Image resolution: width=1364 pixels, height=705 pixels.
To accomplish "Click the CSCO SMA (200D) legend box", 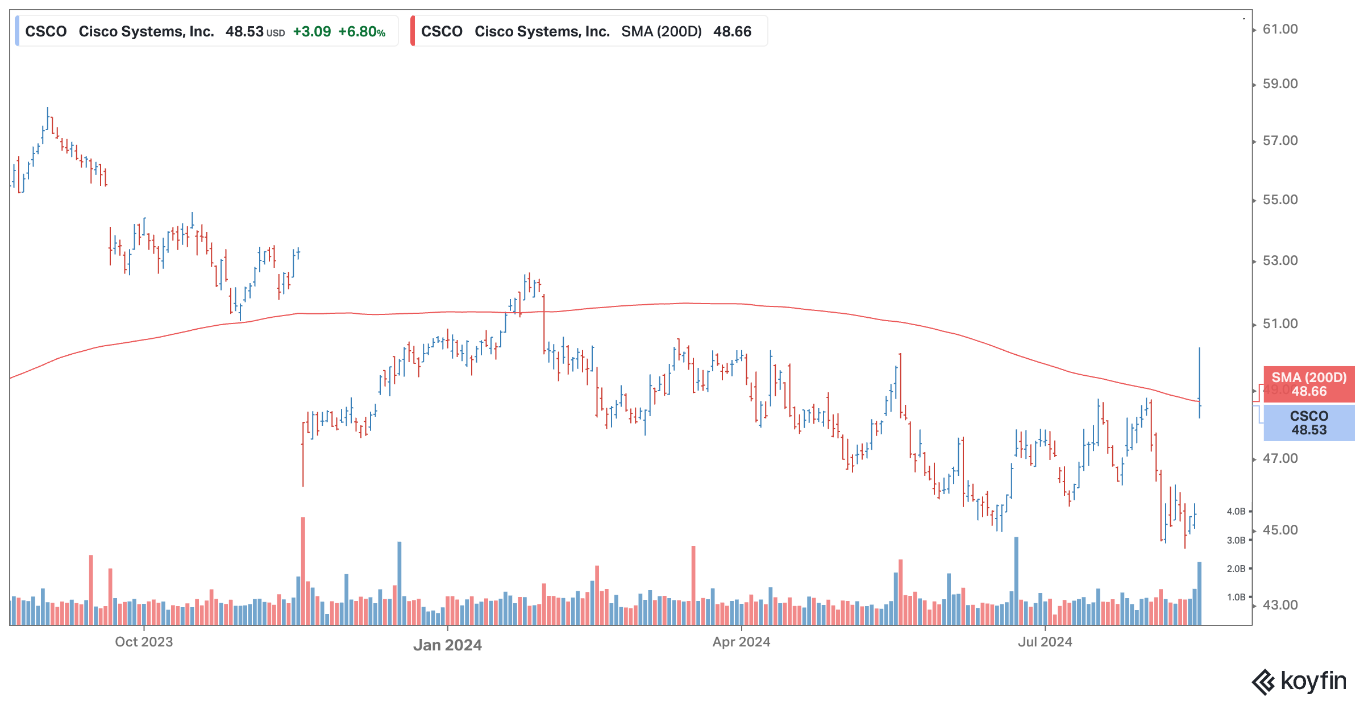I will [x=589, y=31].
